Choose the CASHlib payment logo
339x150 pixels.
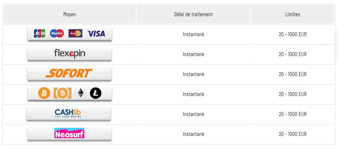(68, 113)
